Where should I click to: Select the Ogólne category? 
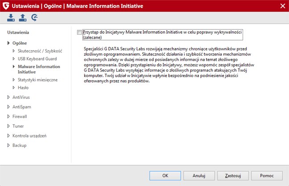(x=20, y=43)
